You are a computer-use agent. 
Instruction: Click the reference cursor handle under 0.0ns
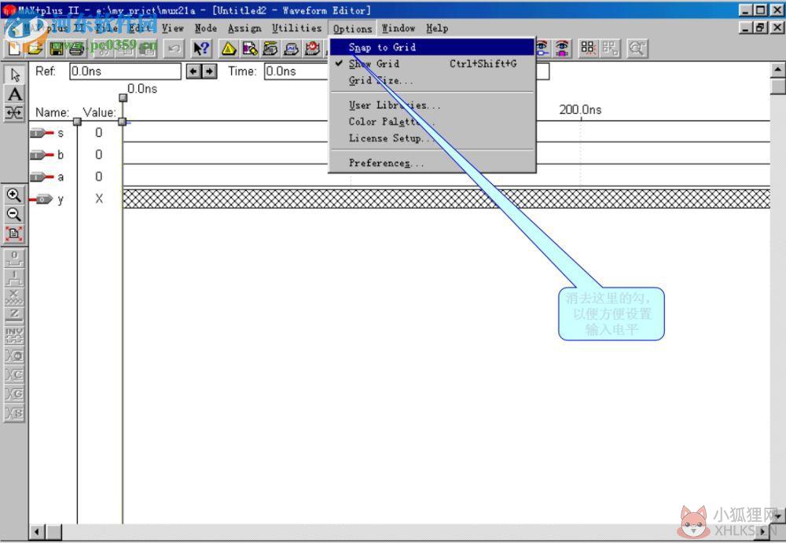tap(123, 97)
